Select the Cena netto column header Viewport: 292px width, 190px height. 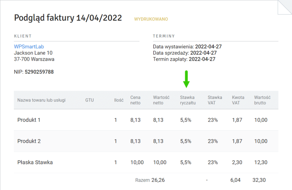[135, 100]
